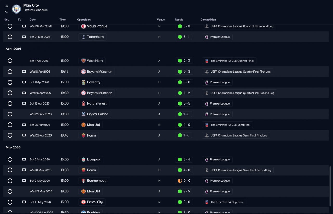Sort by the Date column header

coord(33,20)
